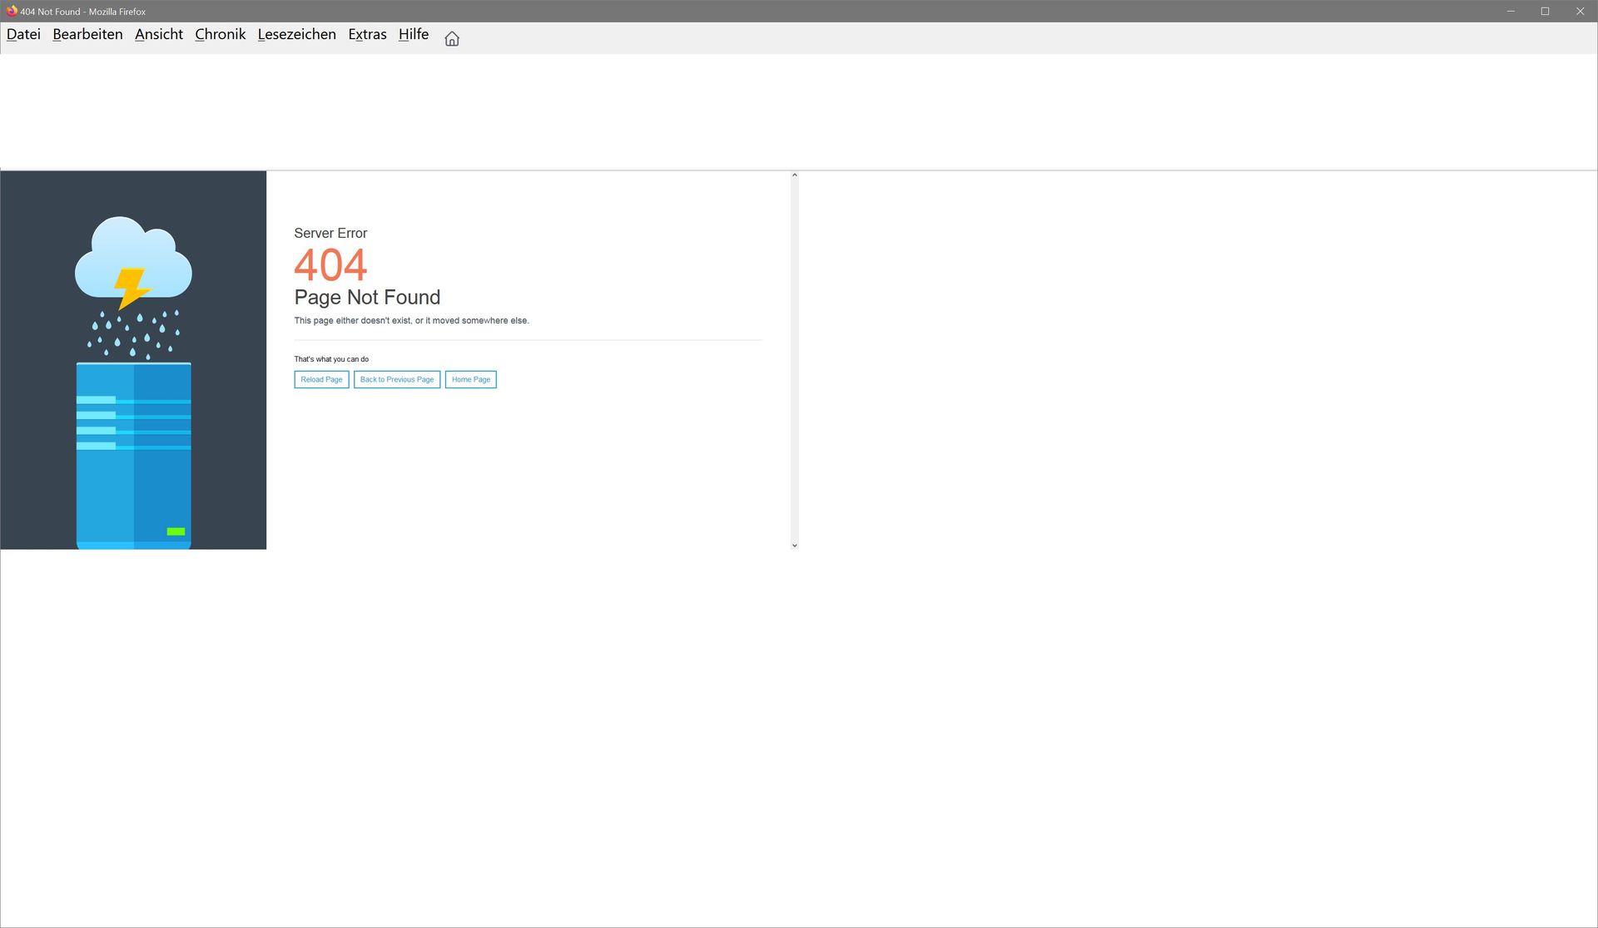The width and height of the screenshot is (1598, 928).
Task: Open the Bearbeiten menu
Action: click(87, 34)
